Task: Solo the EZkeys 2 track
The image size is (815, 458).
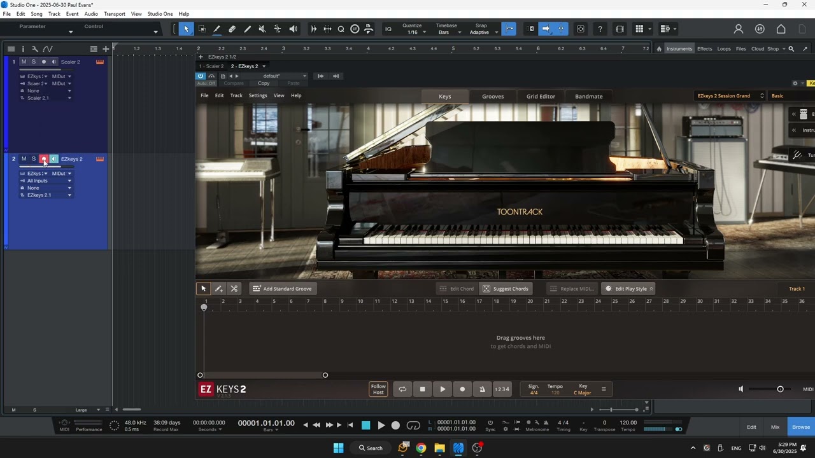Action: tap(34, 159)
